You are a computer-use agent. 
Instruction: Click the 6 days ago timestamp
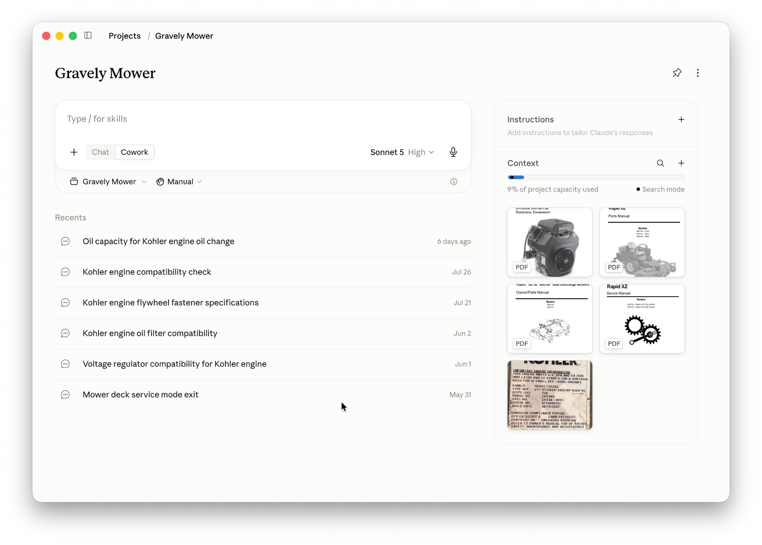pyautogui.click(x=454, y=241)
